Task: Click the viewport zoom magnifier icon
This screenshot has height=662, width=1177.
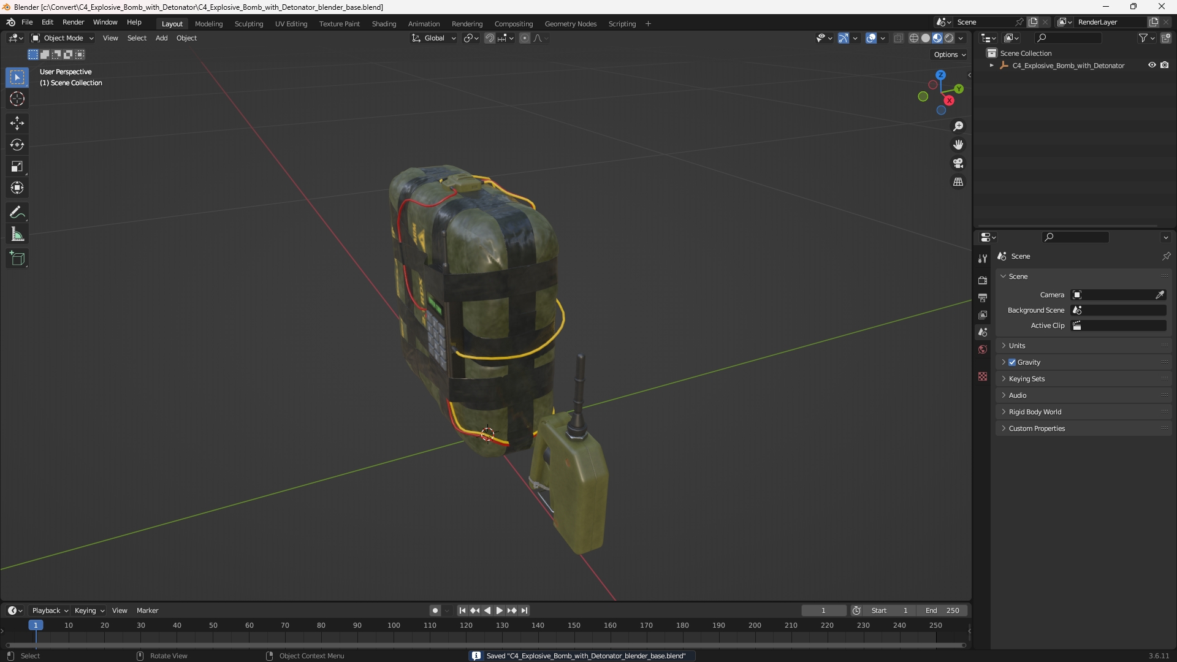Action: (x=958, y=126)
